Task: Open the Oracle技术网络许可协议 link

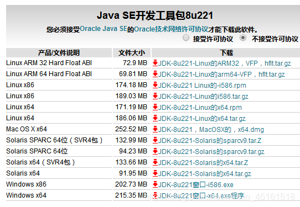Action: (x=171, y=29)
